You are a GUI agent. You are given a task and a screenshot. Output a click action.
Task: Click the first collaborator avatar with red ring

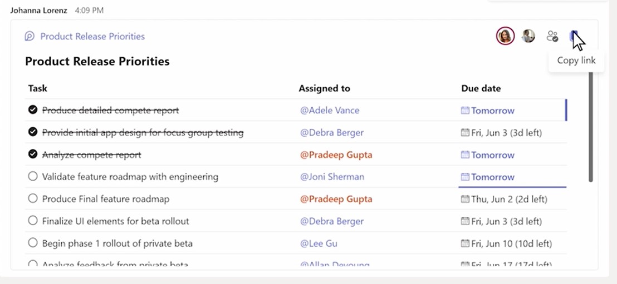coord(505,36)
